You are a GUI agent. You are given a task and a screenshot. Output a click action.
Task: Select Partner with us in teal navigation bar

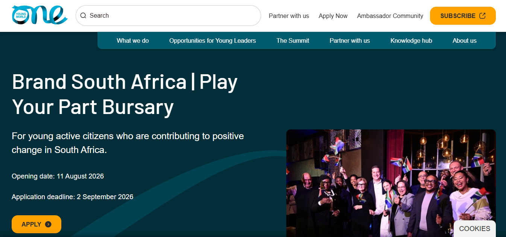point(350,40)
